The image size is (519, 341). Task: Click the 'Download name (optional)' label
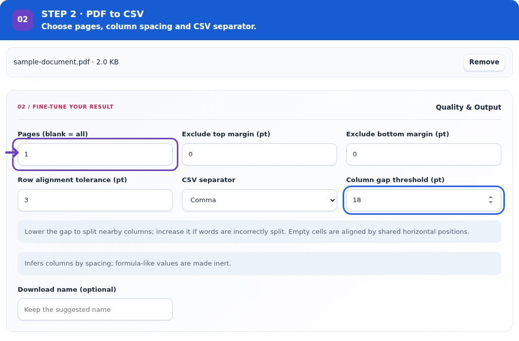tap(67, 290)
